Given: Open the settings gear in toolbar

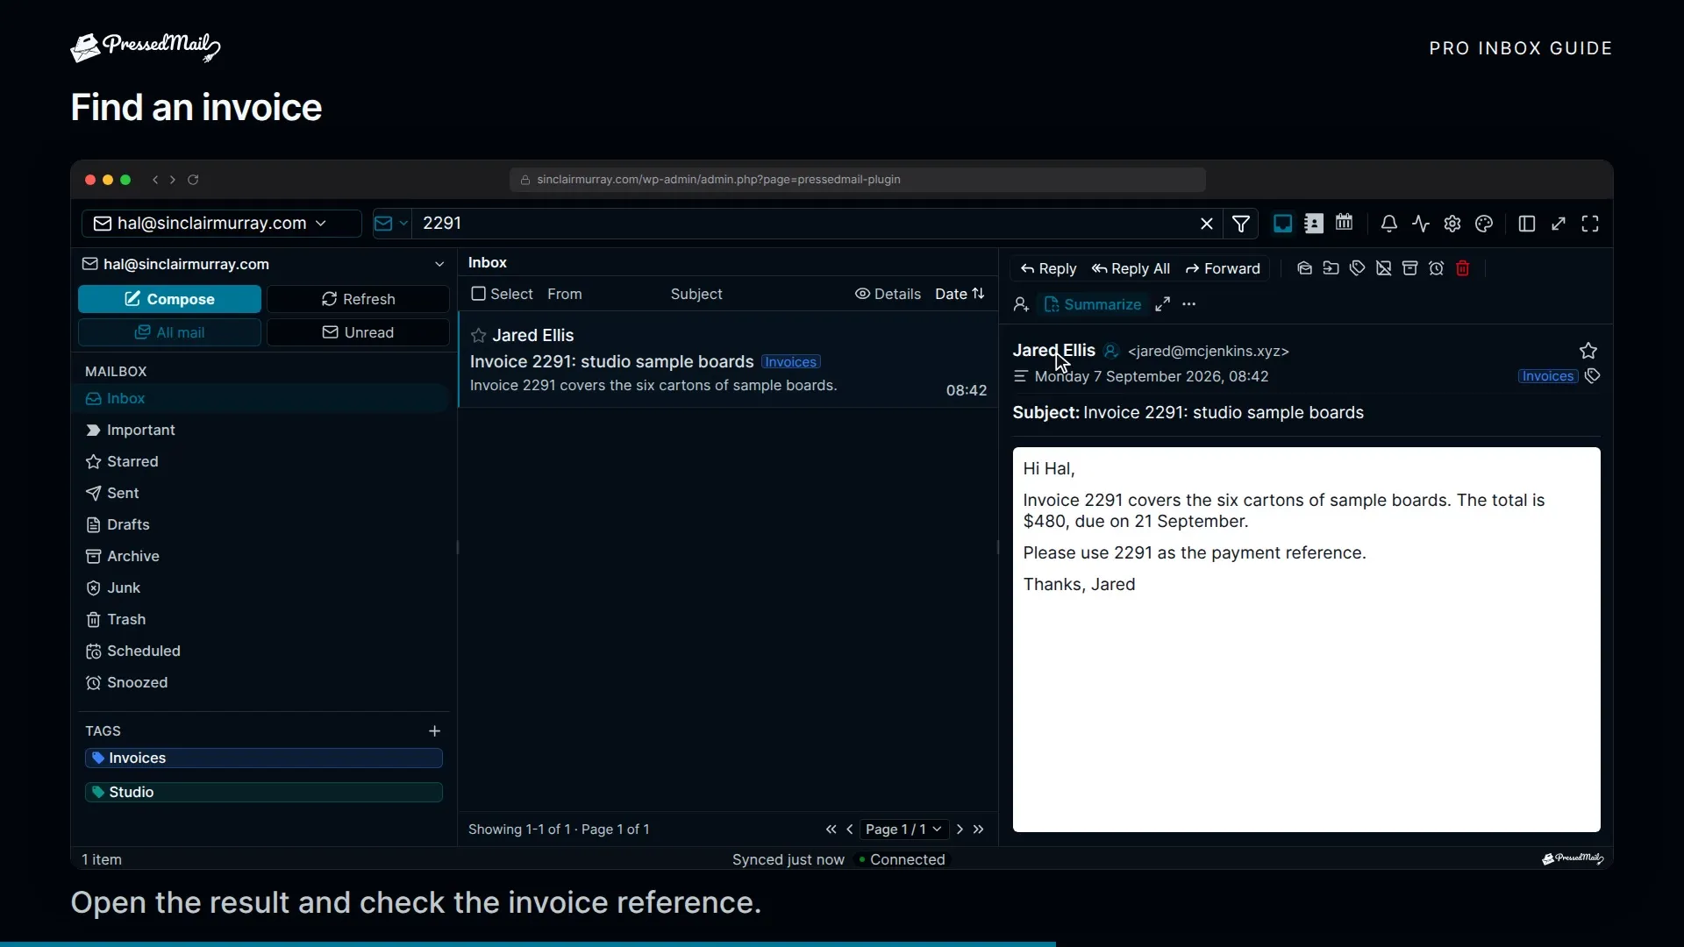Looking at the screenshot, I should [1452, 224].
